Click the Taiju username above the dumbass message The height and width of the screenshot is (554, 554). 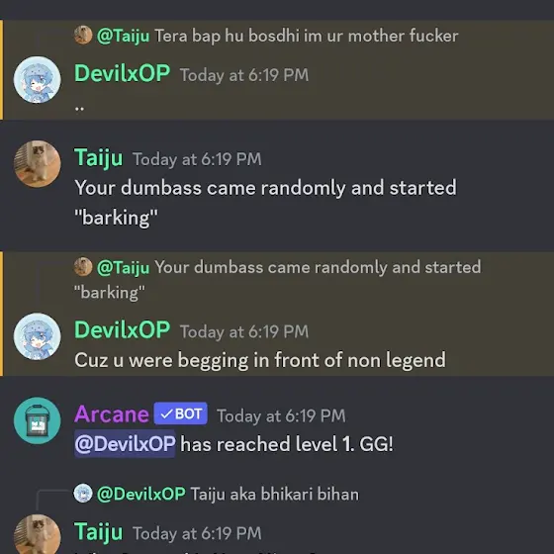(99, 158)
